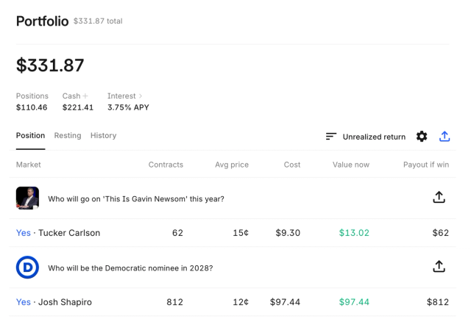Expand the Interest details chevron
Image resolution: width=471 pixels, height=330 pixels.
pyautogui.click(x=141, y=96)
